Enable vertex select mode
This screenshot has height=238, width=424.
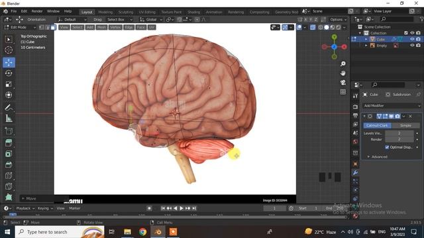(x=42, y=27)
